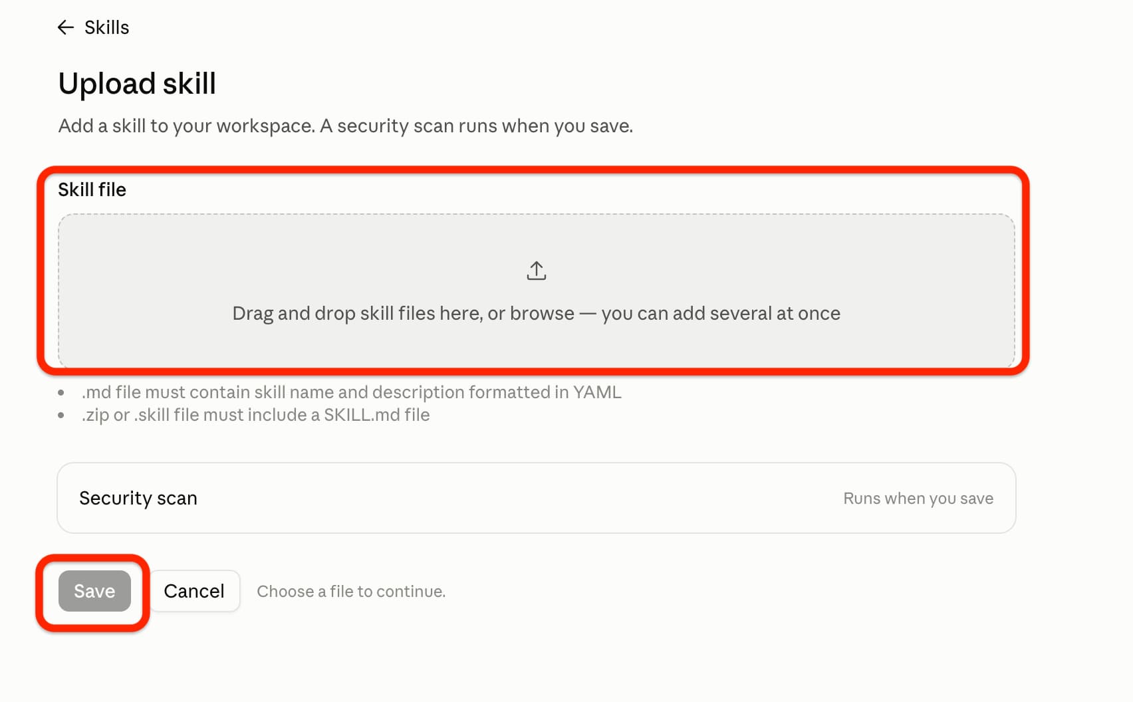Screen dimensions: 1133x702
Task: Click the .zip or .skill file requirement note
Action: click(255, 415)
